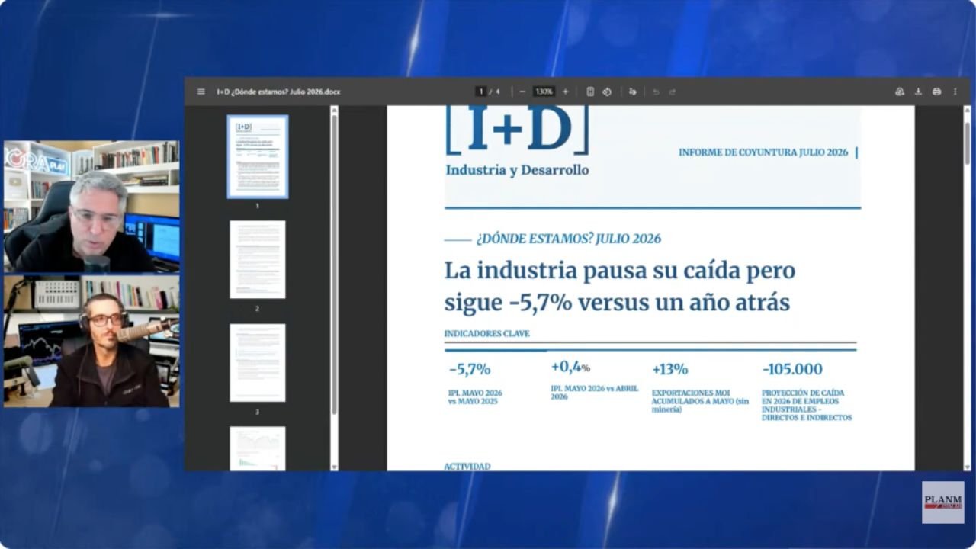Click the 'ACTIVIDAD' section heading
Image resolution: width=976 pixels, height=549 pixels.
click(467, 466)
